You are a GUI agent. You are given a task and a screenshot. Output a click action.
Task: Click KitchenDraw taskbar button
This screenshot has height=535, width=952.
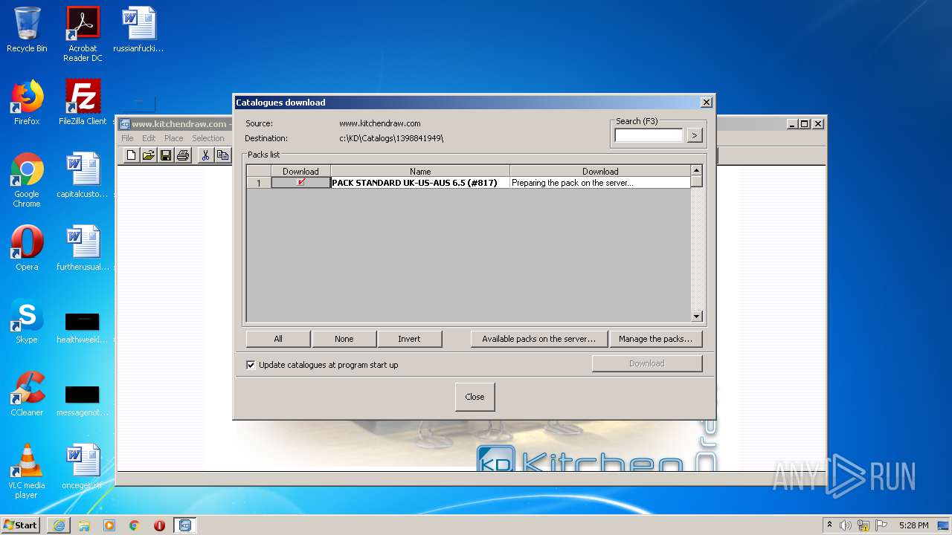tap(185, 525)
